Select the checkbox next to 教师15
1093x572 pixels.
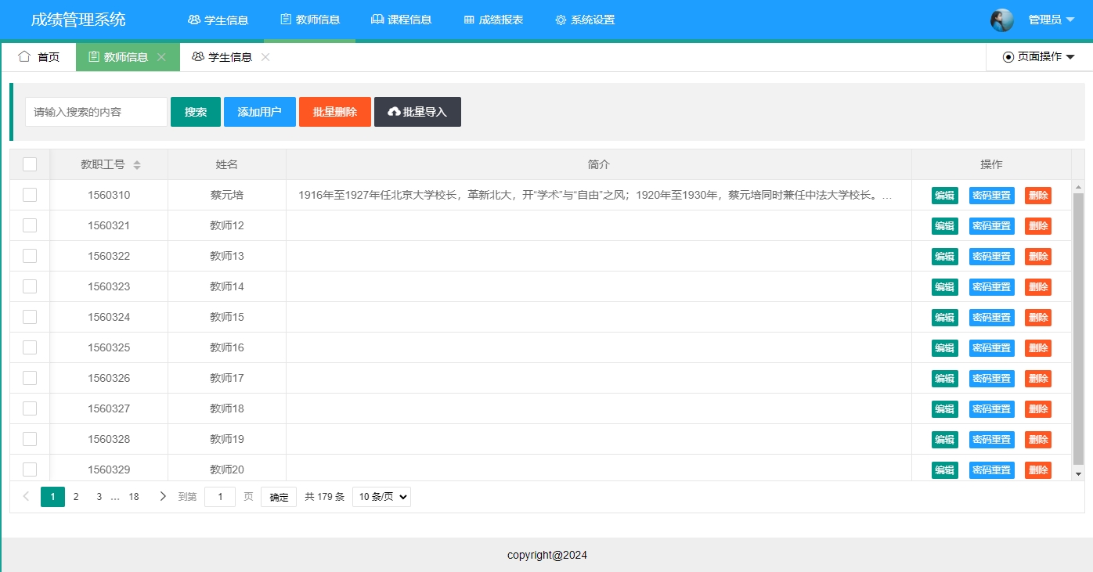pyautogui.click(x=29, y=317)
